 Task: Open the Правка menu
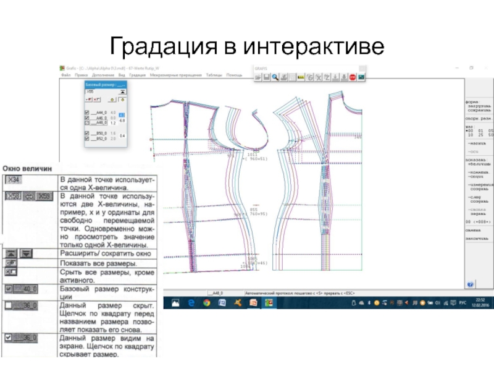(x=82, y=75)
